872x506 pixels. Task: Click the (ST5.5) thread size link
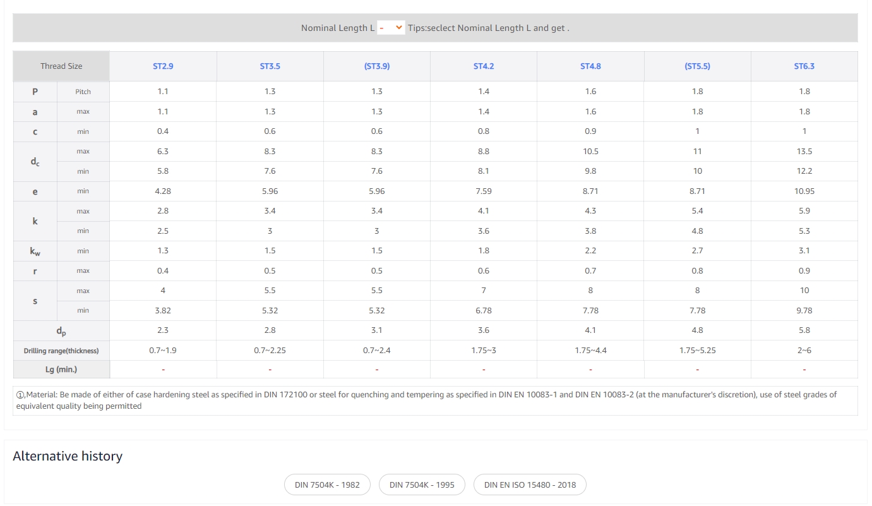(697, 66)
